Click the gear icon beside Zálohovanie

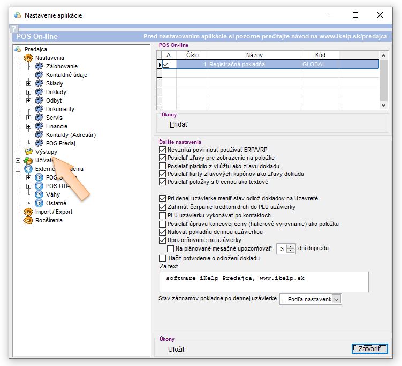point(39,66)
